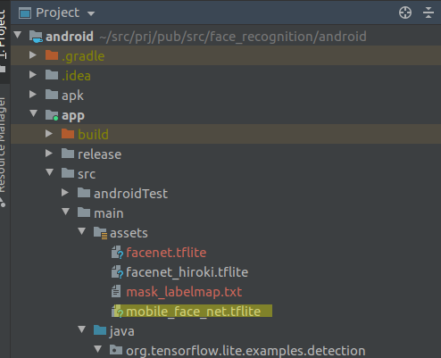Select mask_labelmap.txt file
441x358 pixels.
point(184,292)
